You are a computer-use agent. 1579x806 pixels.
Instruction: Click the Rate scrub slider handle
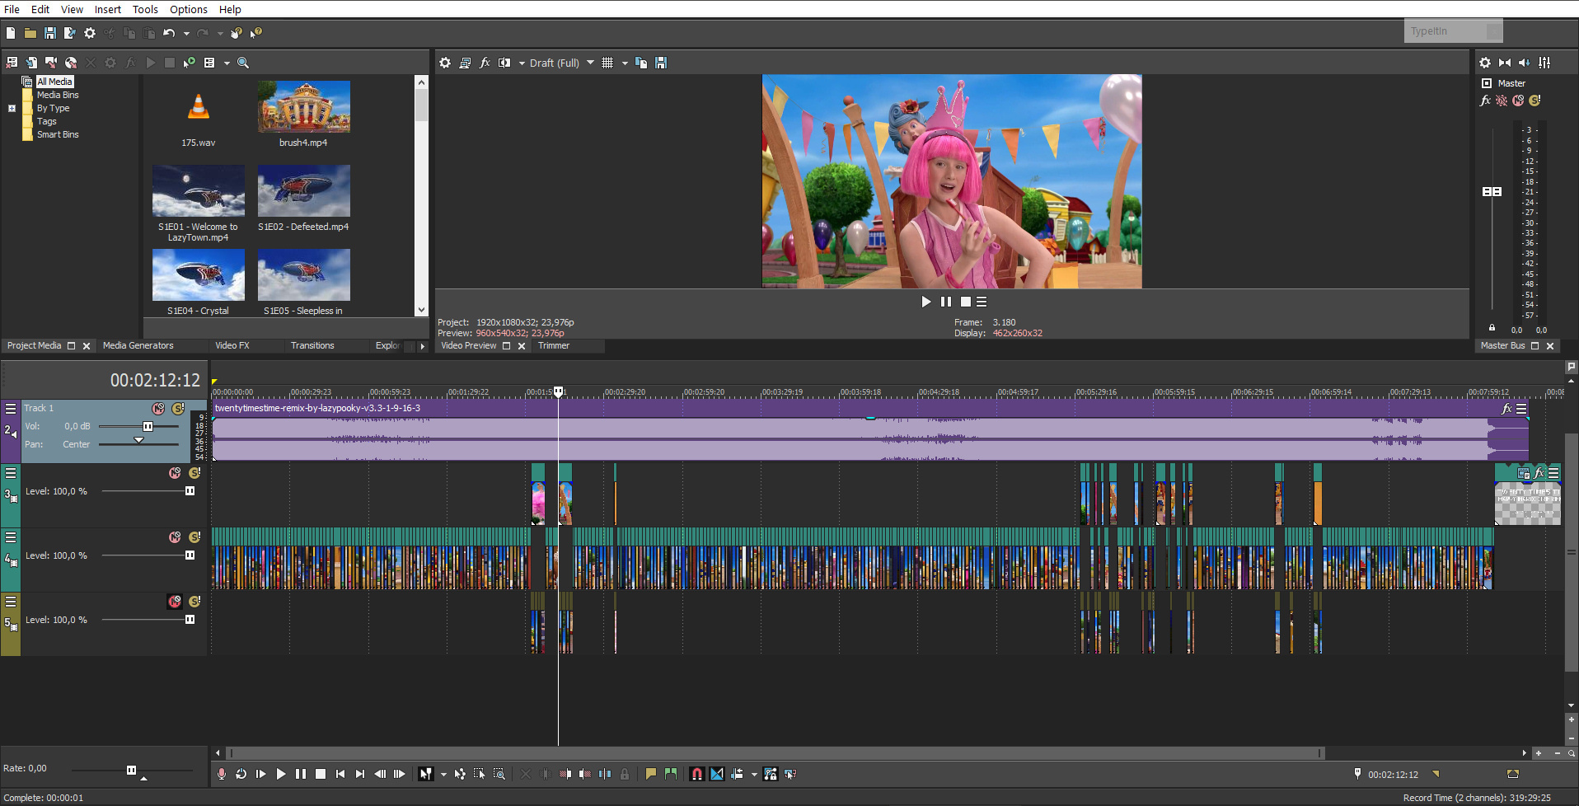pyautogui.click(x=131, y=770)
